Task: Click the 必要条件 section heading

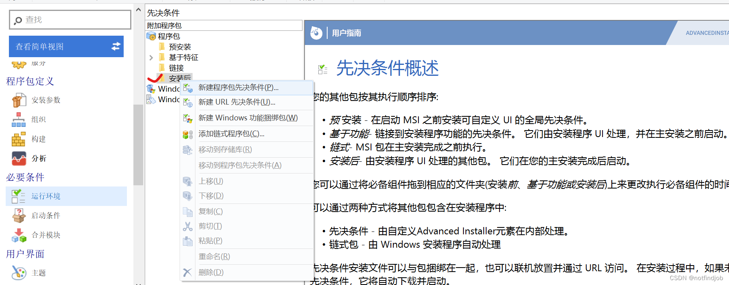Action: pyautogui.click(x=25, y=178)
